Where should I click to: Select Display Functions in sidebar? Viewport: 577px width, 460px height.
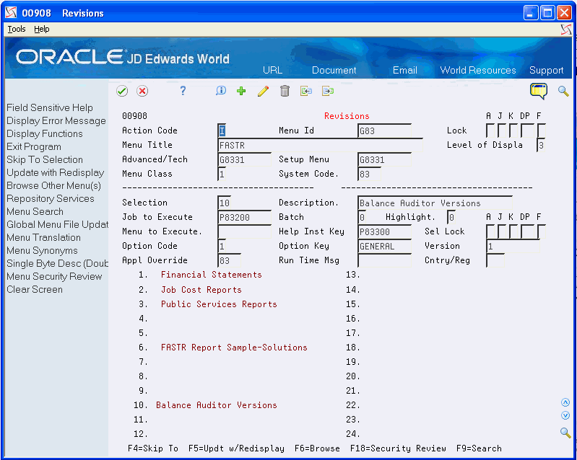pyautogui.click(x=45, y=133)
